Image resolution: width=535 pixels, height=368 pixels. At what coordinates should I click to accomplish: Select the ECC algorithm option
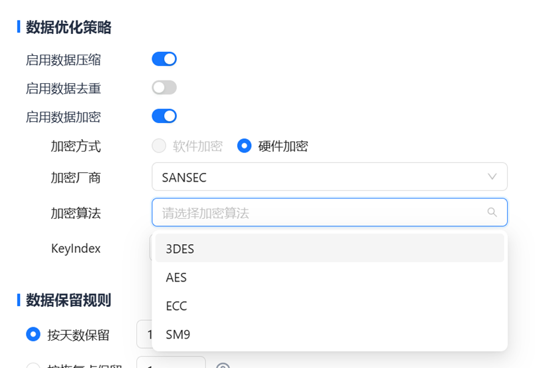[329, 306]
